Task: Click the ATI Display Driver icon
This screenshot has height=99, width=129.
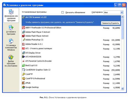Action: point(23,53)
